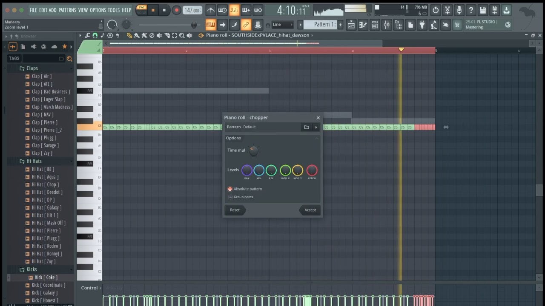This screenshot has height=306, width=545.
Task: Click the audio editor scissors icon
Action: [447, 10]
